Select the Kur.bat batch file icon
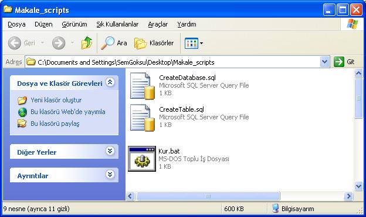This screenshot has width=366, height=217. click(142, 159)
